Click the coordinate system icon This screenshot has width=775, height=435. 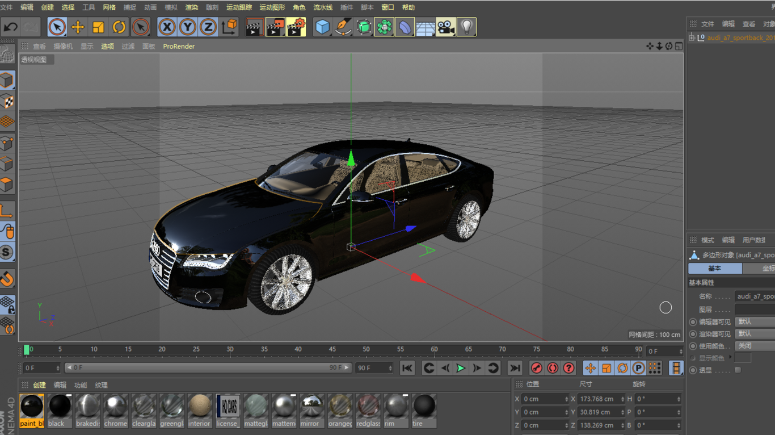point(229,27)
